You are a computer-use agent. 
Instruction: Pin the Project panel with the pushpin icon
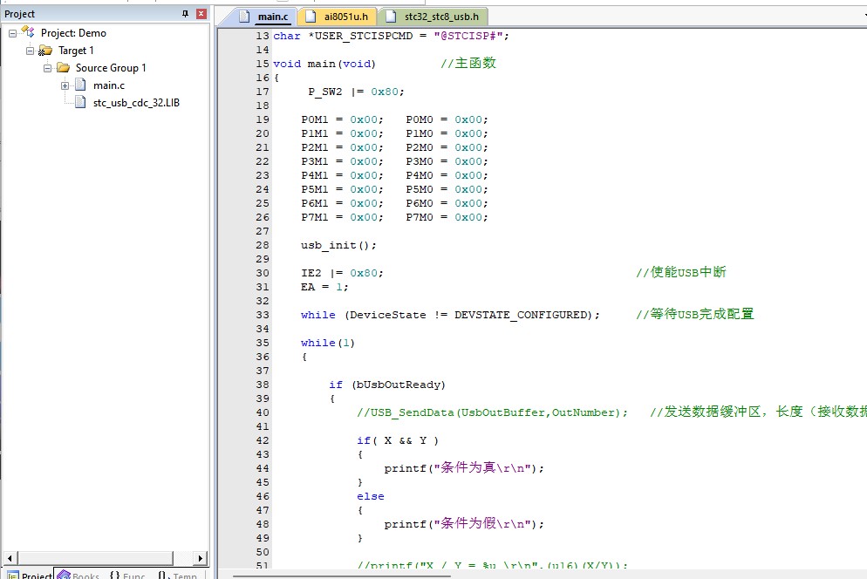(x=185, y=14)
